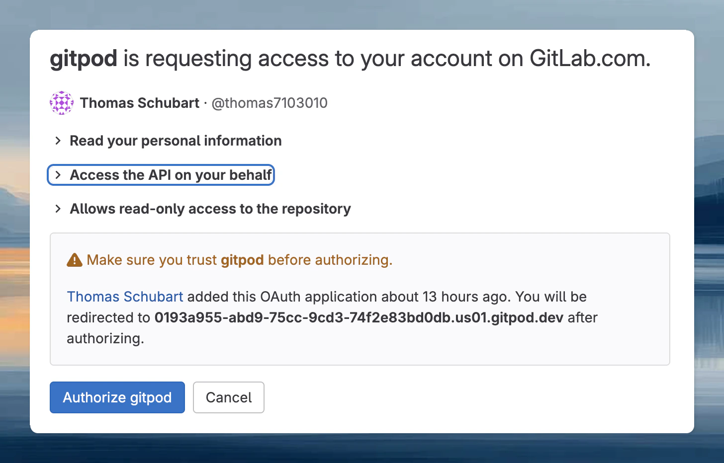Click the warning triangle icon in the trust notice
The width and height of the screenshot is (724, 463).
pyautogui.click(x=74, y=259)
